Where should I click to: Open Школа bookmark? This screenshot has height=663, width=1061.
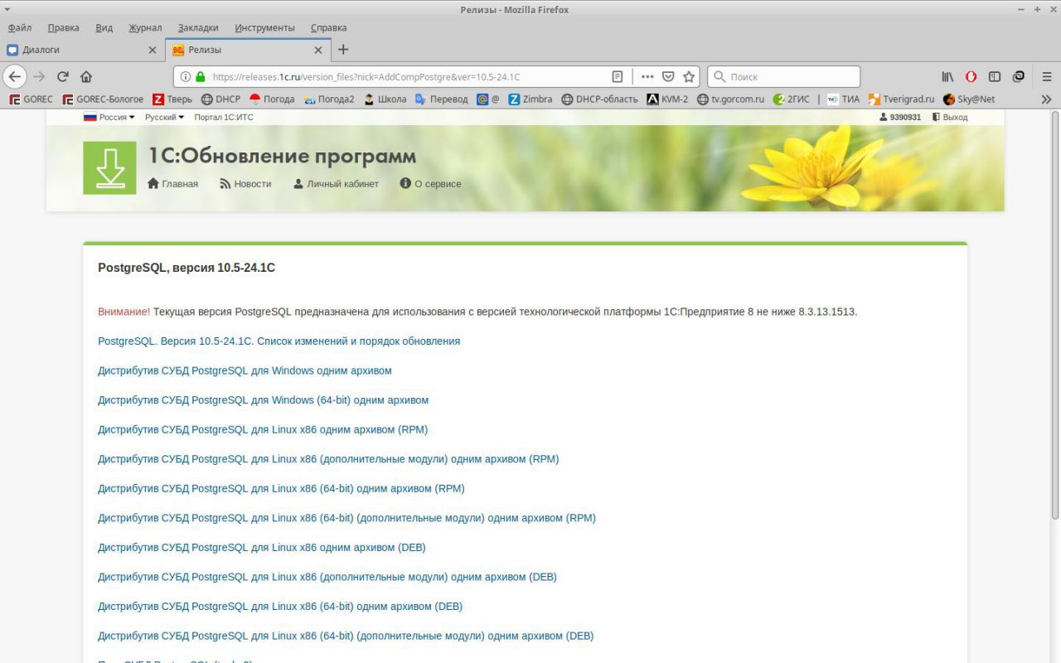pyautogui.click(x=385, y=99)
